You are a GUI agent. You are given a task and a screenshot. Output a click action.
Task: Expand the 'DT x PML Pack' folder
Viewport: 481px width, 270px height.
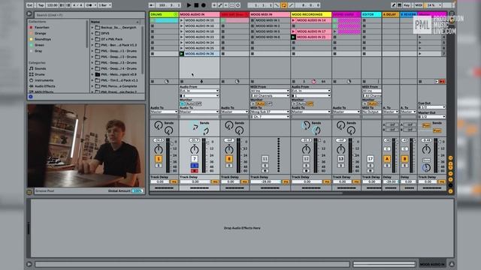(x=92, y=39)
